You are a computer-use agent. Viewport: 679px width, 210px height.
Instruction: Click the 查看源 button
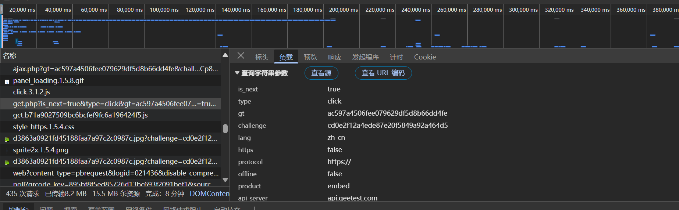pos(321,73)
